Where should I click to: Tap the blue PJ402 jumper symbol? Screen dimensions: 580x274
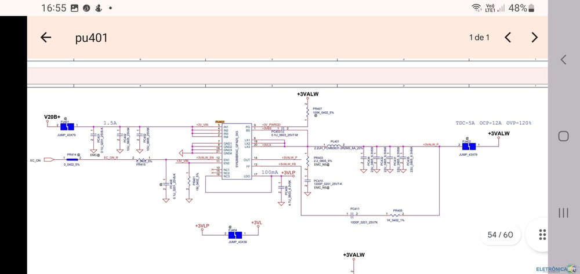click(469, 146)
